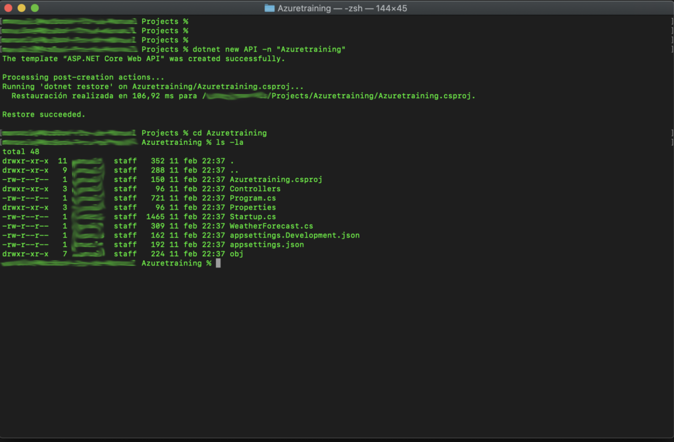Click on 'Startup.cs' in the file list

[x=252, y=217]
